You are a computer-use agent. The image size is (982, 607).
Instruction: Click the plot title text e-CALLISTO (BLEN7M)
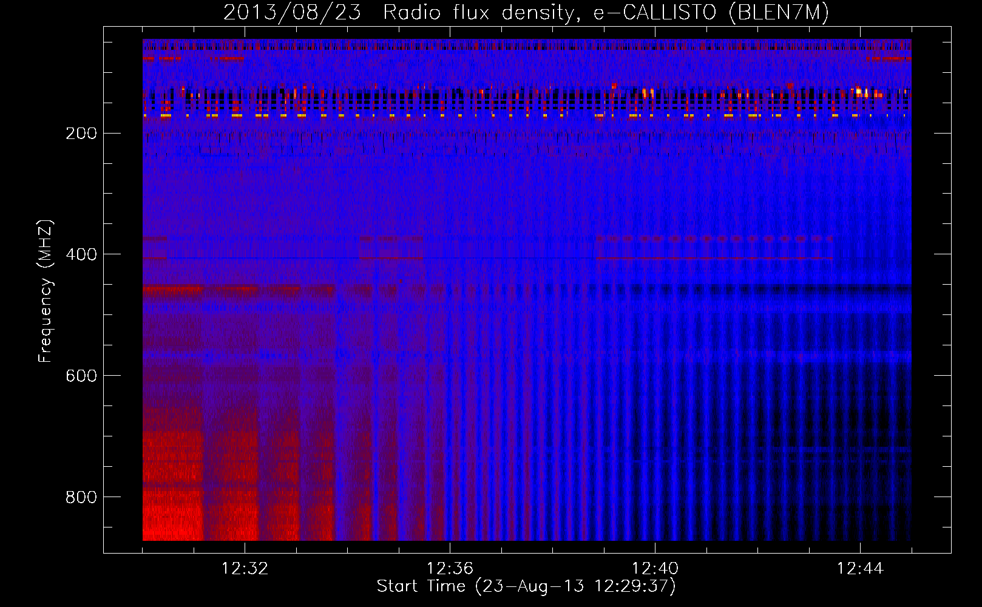pyautogui.click(x=711, y=13)
